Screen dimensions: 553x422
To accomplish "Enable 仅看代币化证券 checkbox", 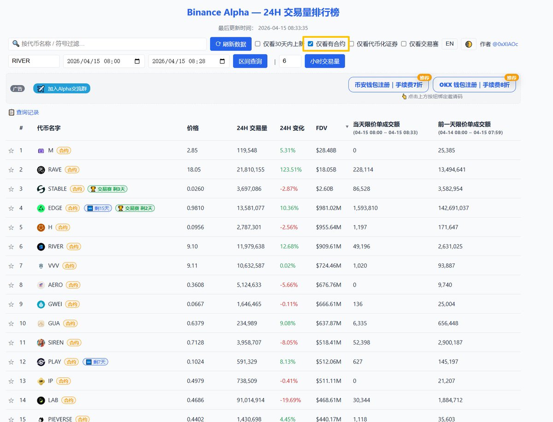I will [x=352, y=44].
